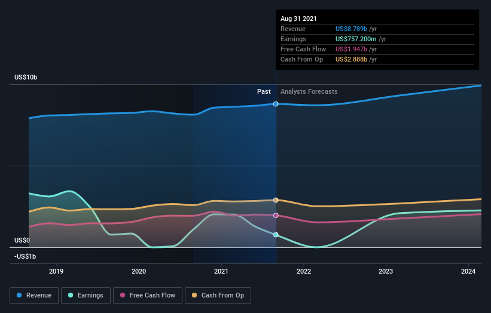Select the Free Cash Flow data point marker

pos(276,216)
